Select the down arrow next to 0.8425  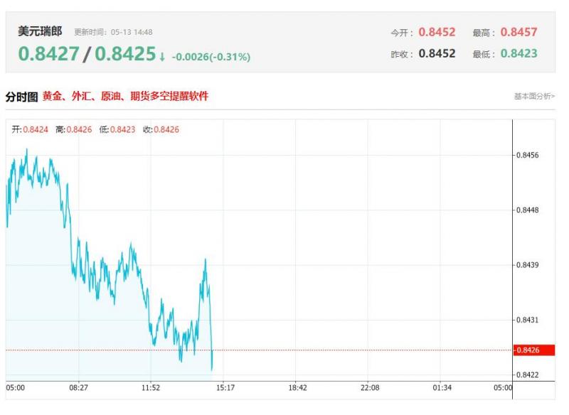click(x=162, y=57)
